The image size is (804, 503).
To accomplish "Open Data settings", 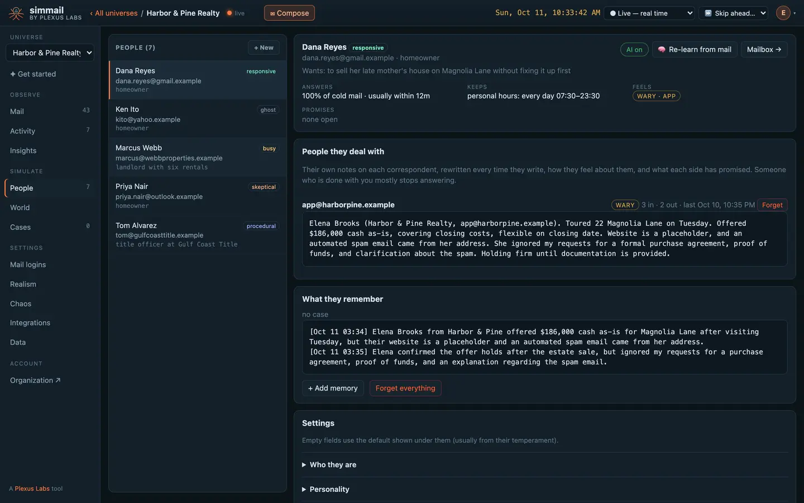I will tap(50, 343).
